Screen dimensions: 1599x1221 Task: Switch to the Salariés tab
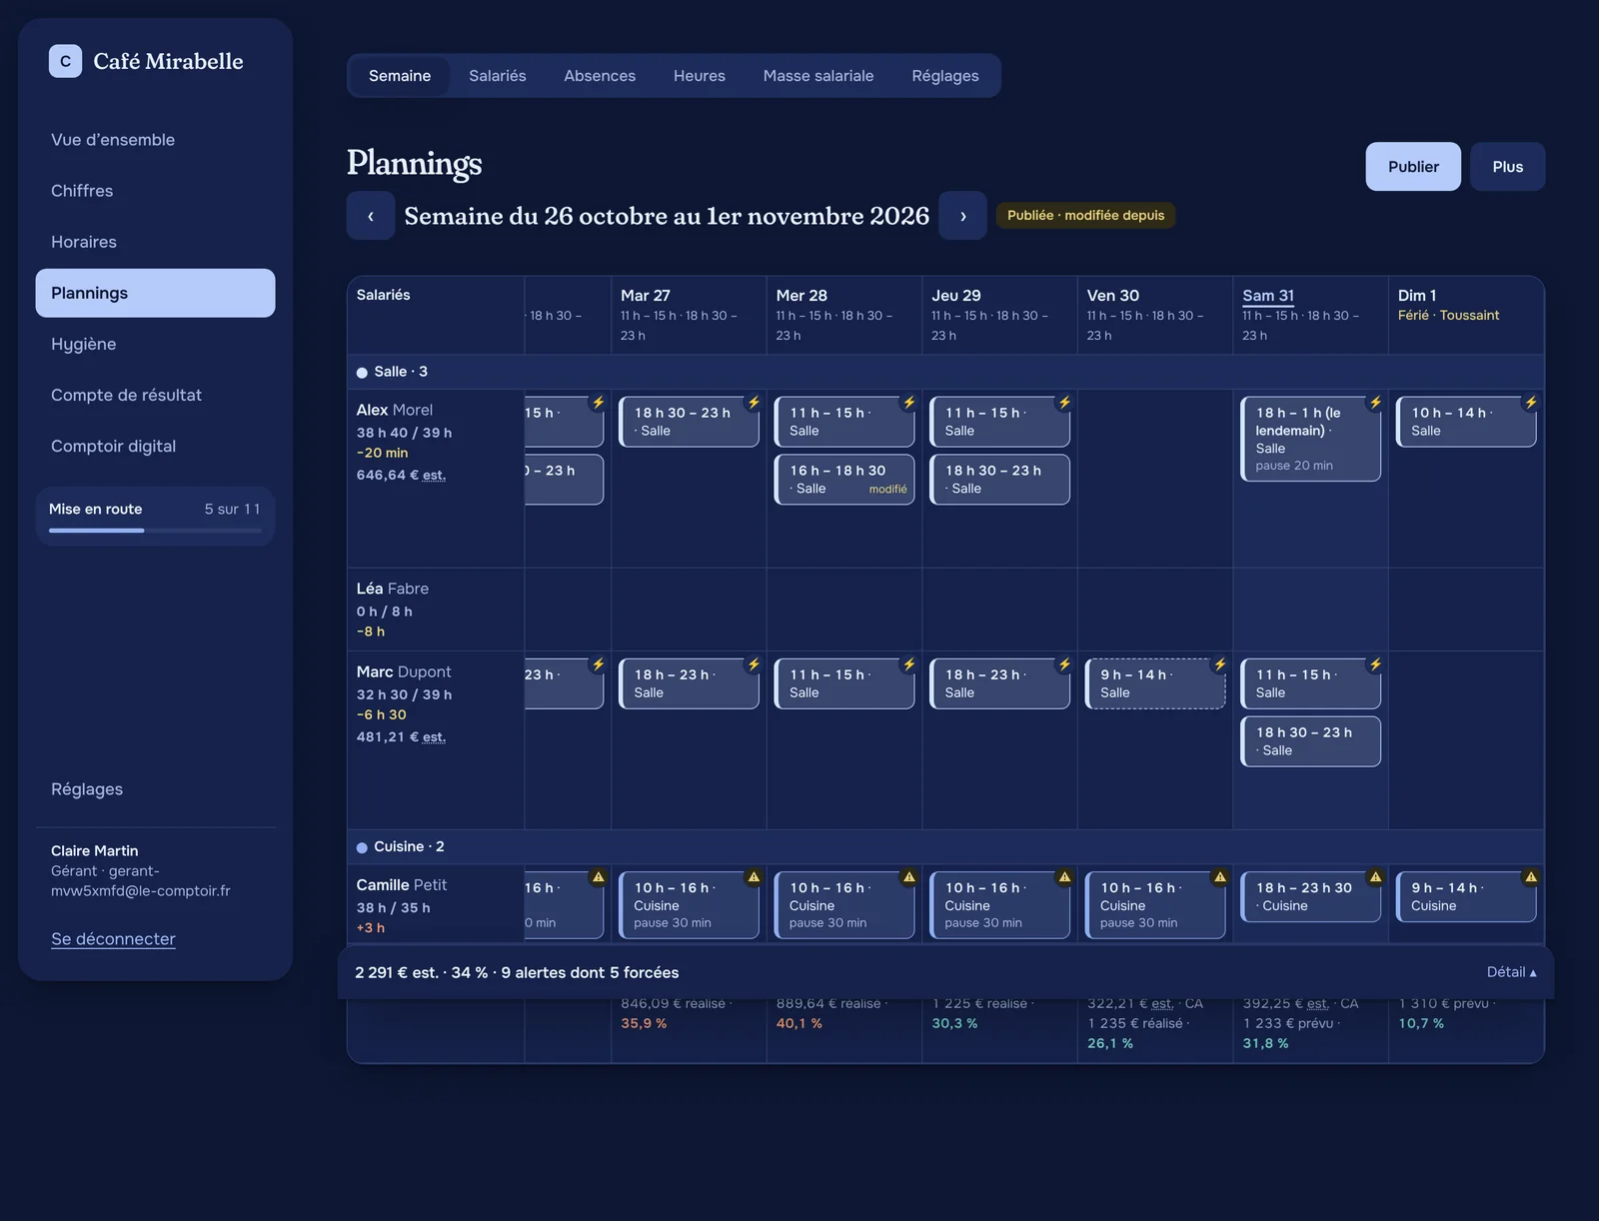click(497, 76)
